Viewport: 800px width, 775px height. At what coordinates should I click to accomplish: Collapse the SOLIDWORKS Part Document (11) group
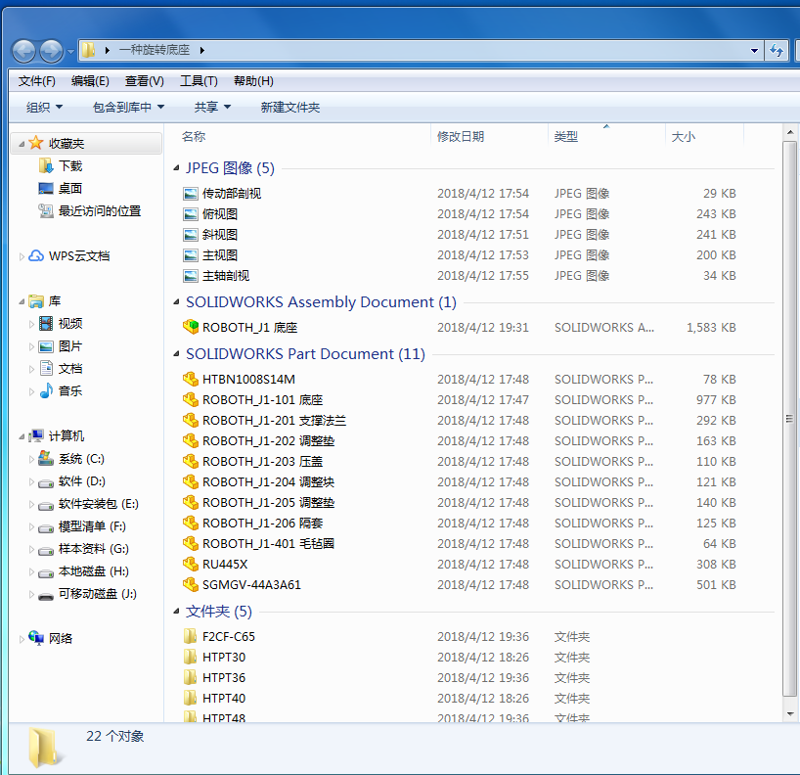tap(177, 354)
